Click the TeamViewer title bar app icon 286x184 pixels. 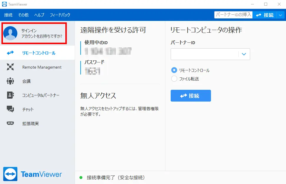click(x=4, y=4)
